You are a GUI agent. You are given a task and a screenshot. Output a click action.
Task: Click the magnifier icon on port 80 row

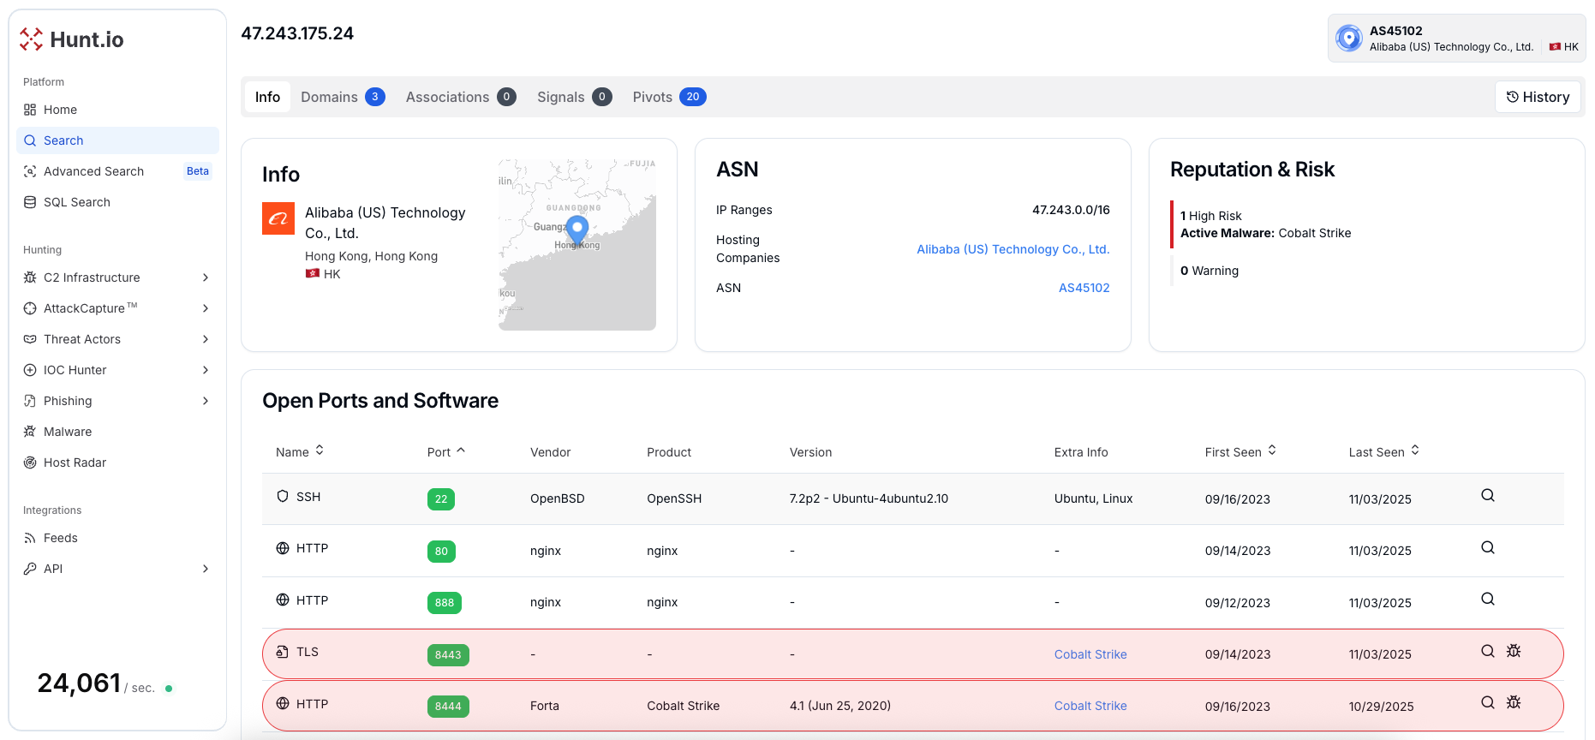tap(1488, 548)
